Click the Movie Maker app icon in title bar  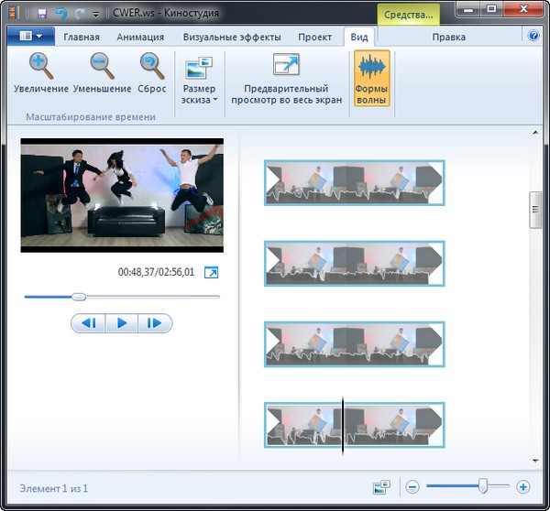point(14,14)
